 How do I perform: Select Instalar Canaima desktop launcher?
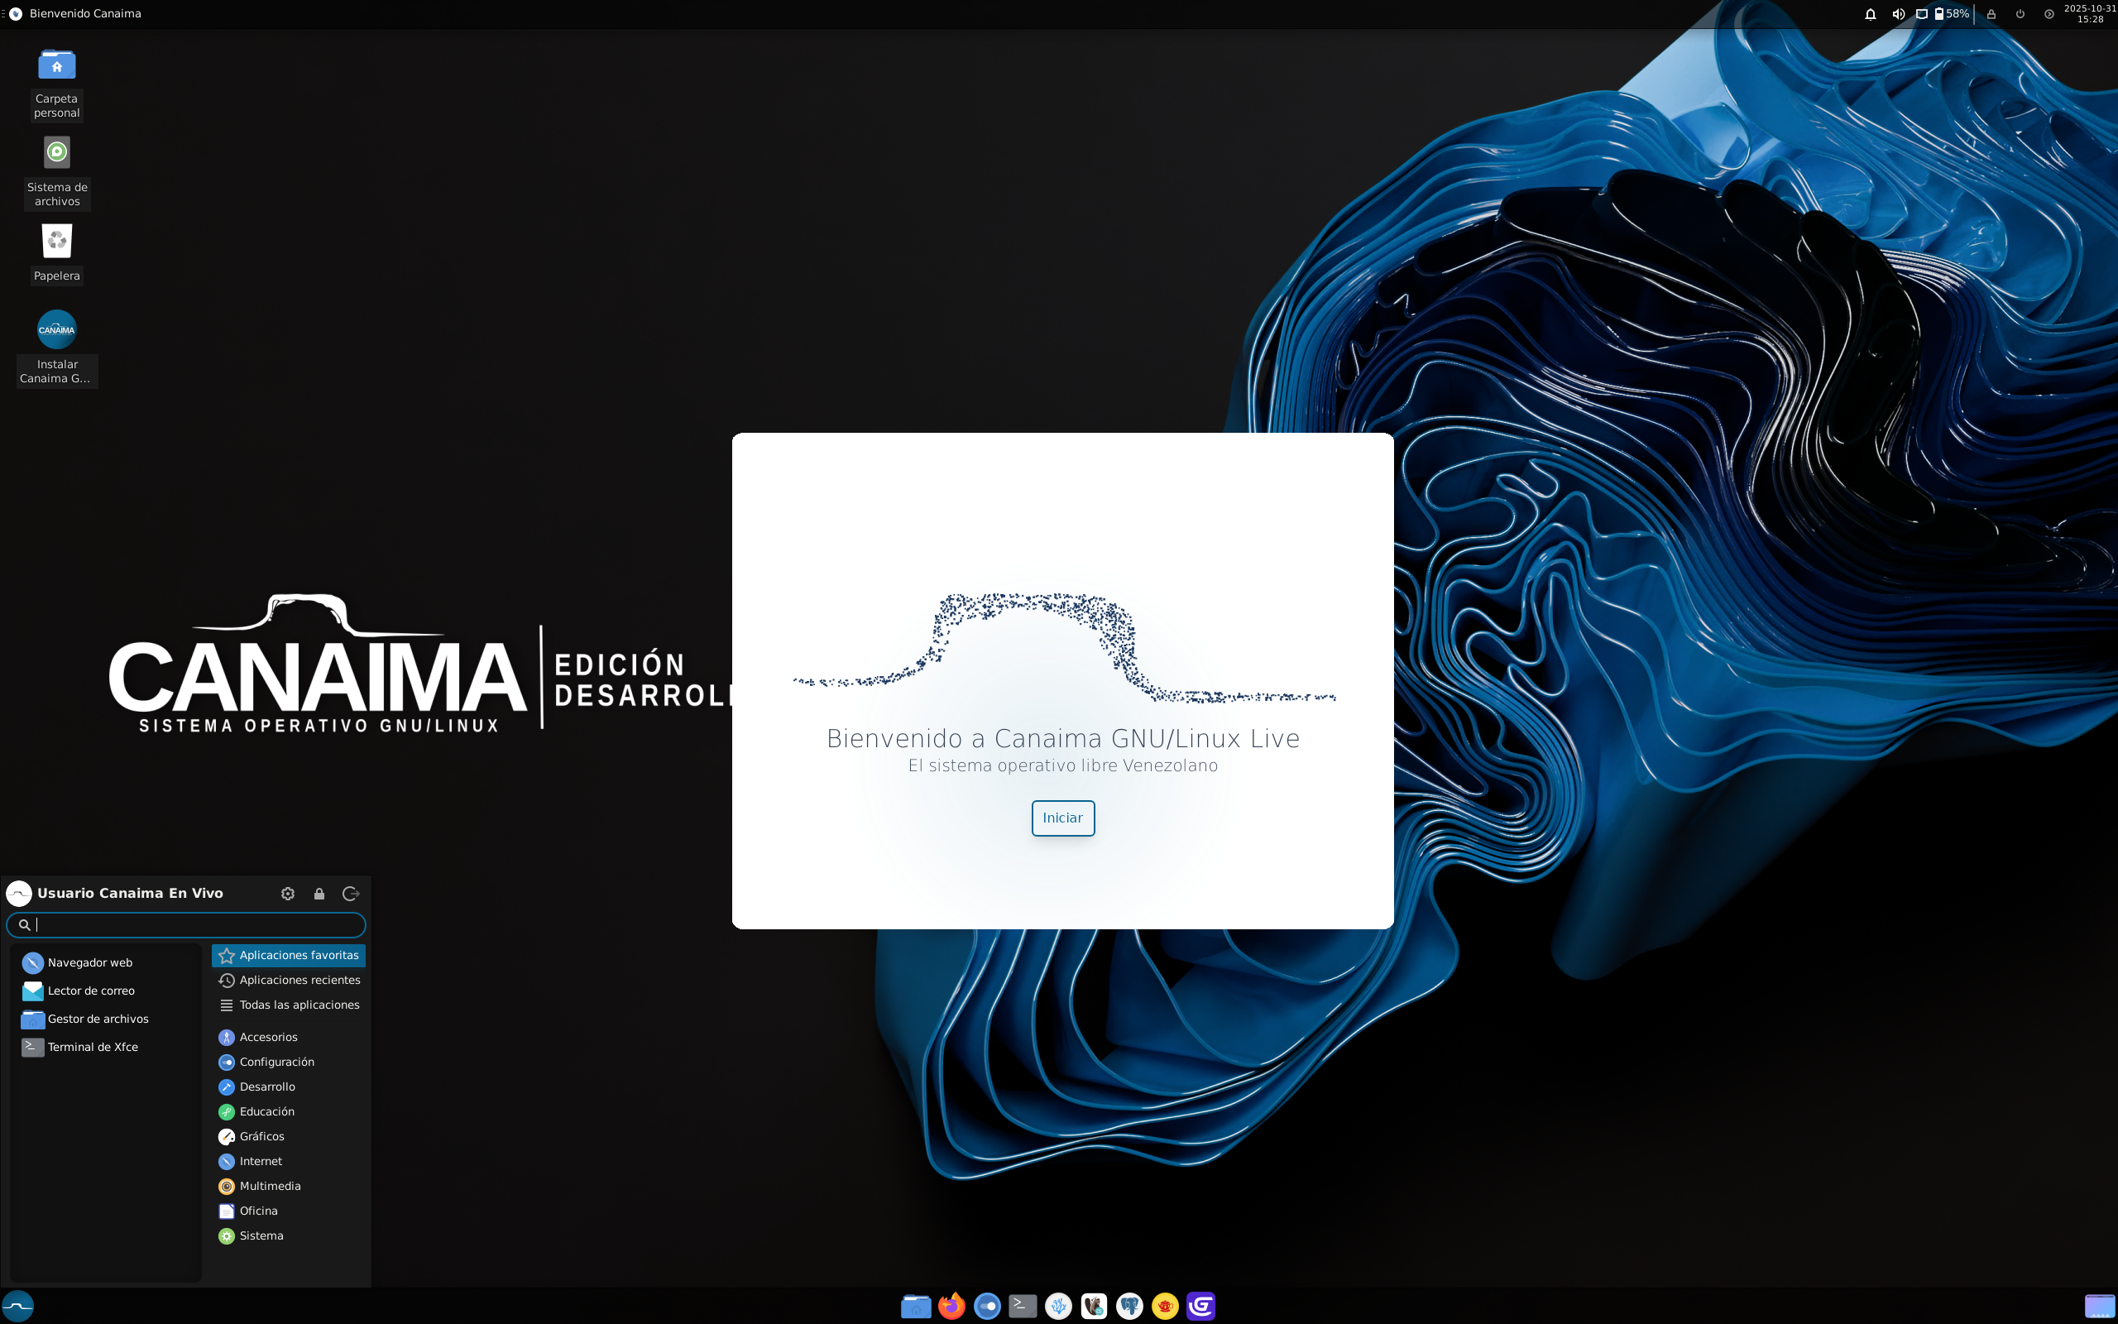click(x=57, y=348)
